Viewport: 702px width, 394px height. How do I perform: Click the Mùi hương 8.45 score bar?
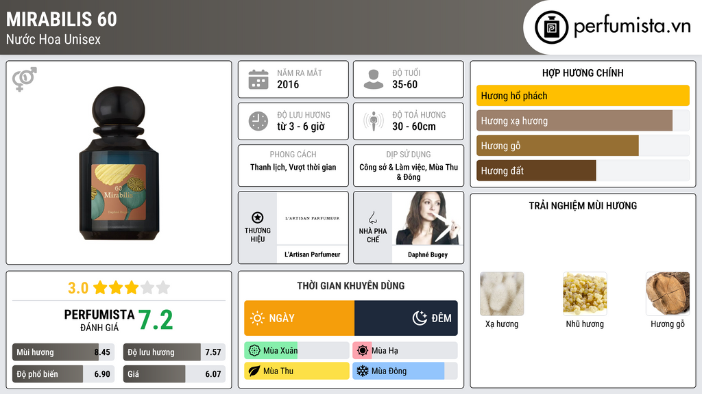coord(64,352)
